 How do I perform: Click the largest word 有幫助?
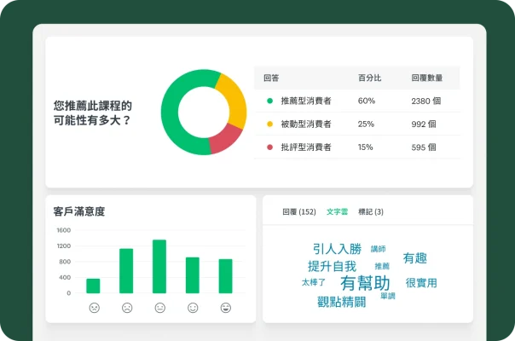[365, 283]
